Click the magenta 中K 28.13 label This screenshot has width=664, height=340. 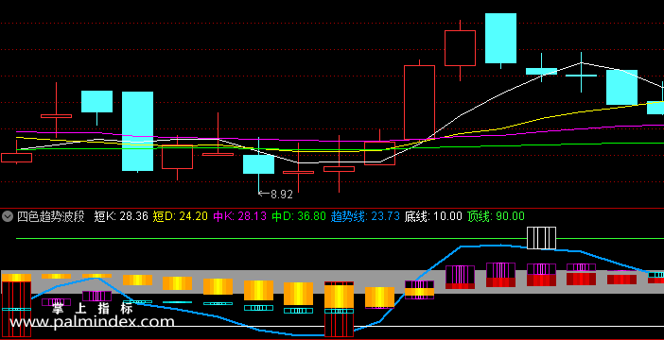(x=239, y=217)
